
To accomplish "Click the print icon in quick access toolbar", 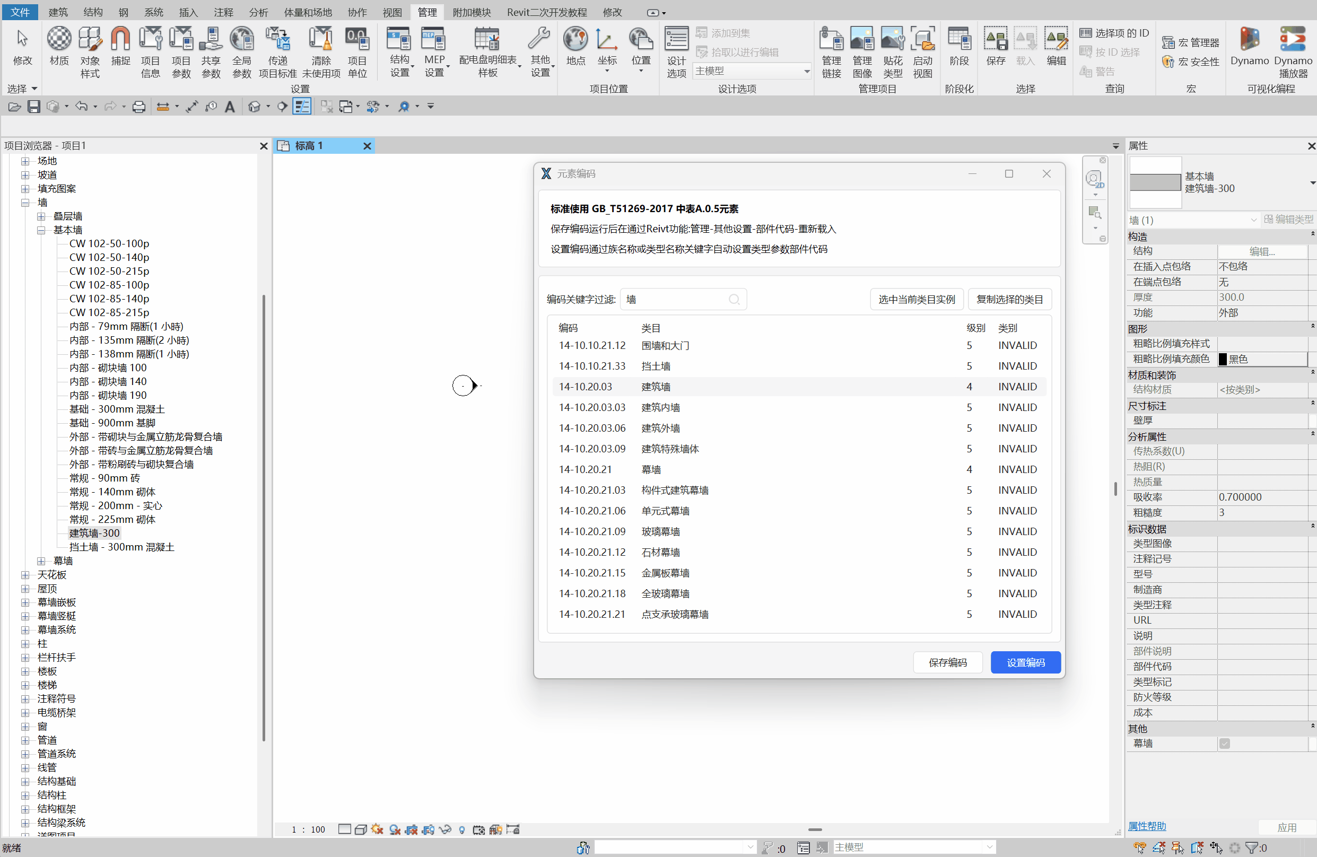I will point(139,106).
